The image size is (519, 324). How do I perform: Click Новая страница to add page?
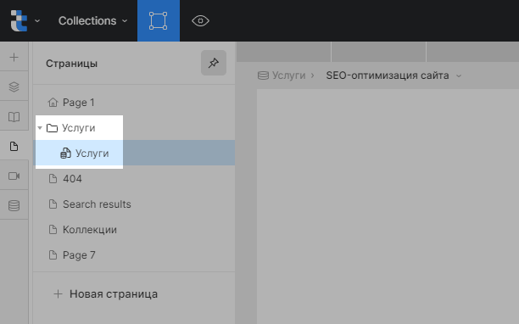point(106,293)
